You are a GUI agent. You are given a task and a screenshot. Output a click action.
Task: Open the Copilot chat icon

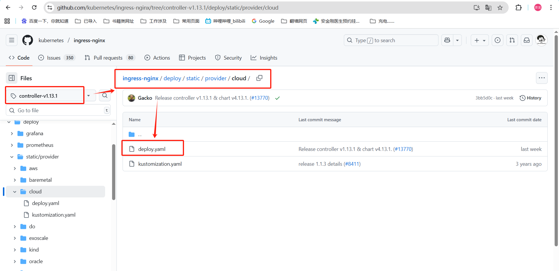pyautogui.click(x=447, y=40)
